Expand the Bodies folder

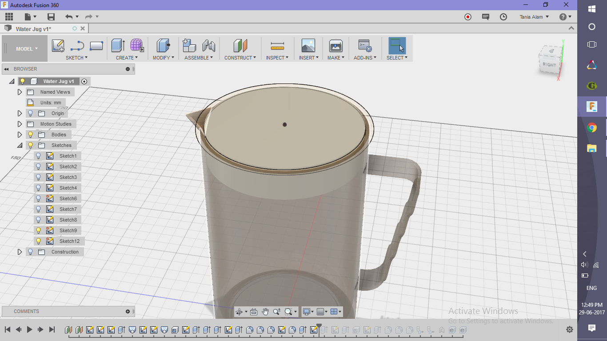20,135
